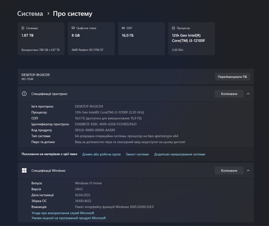
Task: Click OS build 26100.4652
Action: (x=83, y=201)
